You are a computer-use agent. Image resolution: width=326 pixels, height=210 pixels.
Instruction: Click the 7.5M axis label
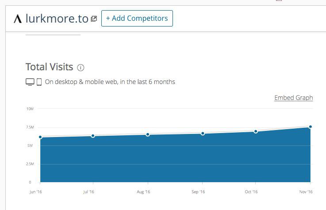tap(30, 127)
